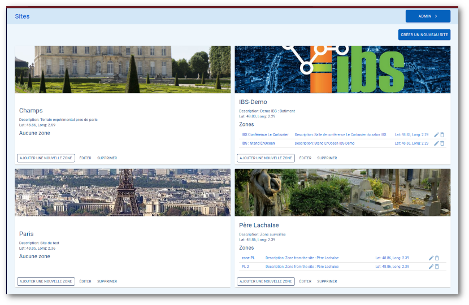The height and width of the screenshot is (305, 469).
Task: Delete the PL 2 zone trash icon
Action: pyautogui.click(x=437, y=267)
